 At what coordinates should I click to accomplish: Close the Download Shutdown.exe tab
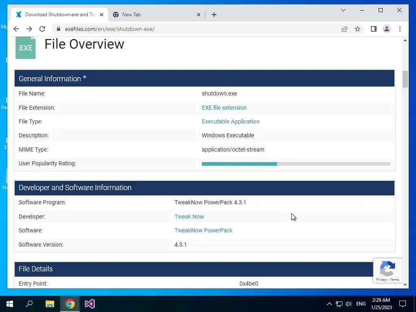coord(101,15)
